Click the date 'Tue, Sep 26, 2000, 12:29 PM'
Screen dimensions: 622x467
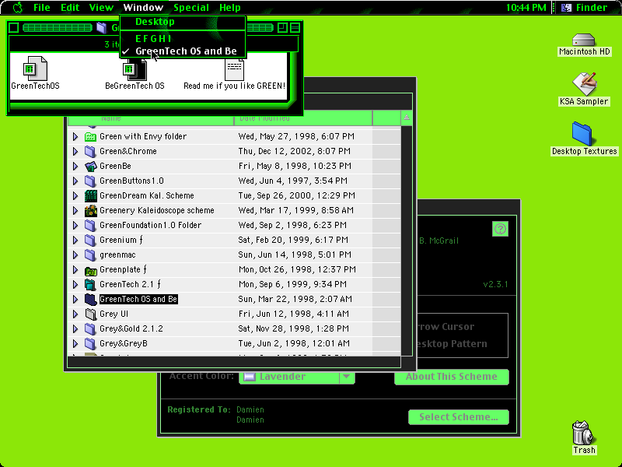[297, 196]
